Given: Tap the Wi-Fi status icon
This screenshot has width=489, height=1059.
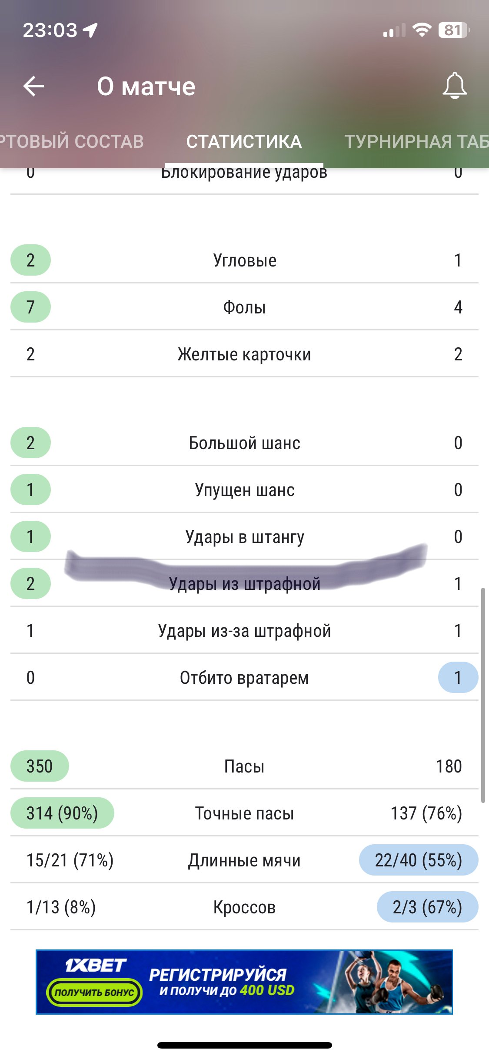Looking at the screenshot, I should point(421,30).
